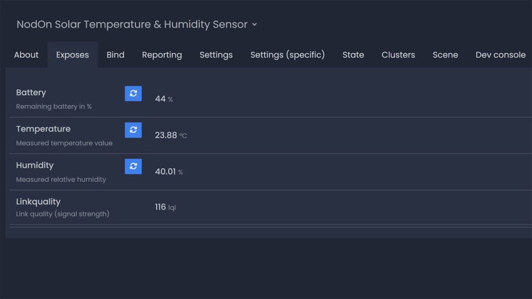Switch to the Bind tab
Viewport: 532px width, 299px height.
[x=115, y=55]
